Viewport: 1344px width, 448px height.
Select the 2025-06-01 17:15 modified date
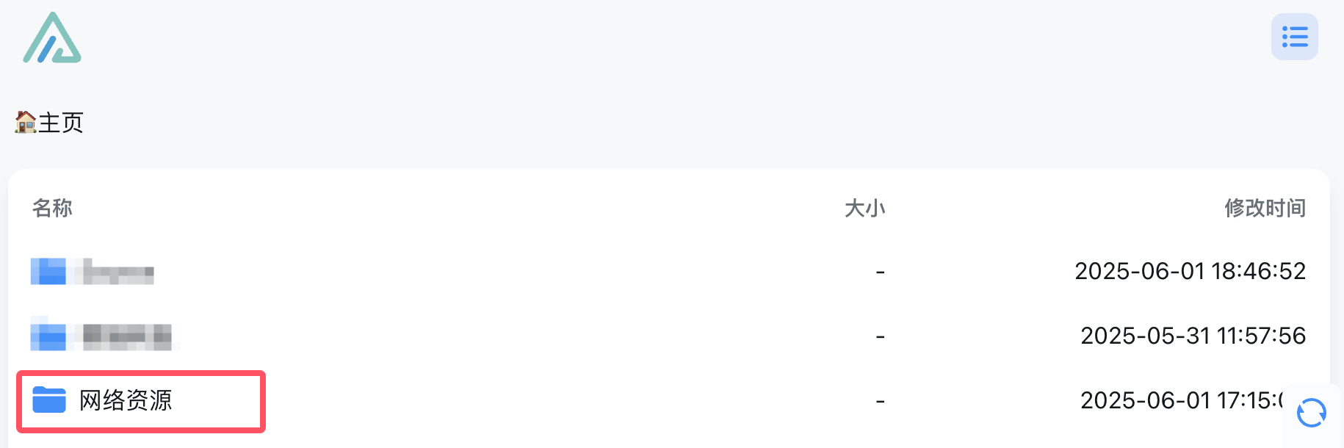(x=1182, y=400)
